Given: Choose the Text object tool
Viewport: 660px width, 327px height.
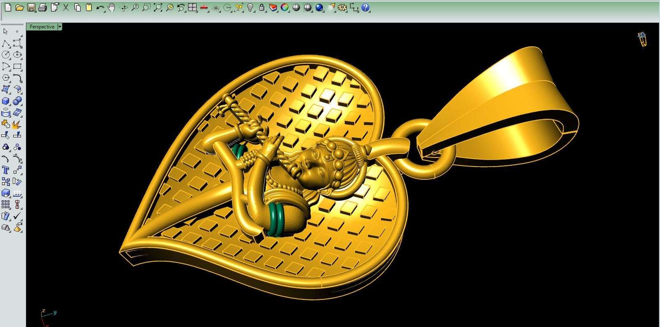Looking at the screenshot, I should (x=6, y=170).
